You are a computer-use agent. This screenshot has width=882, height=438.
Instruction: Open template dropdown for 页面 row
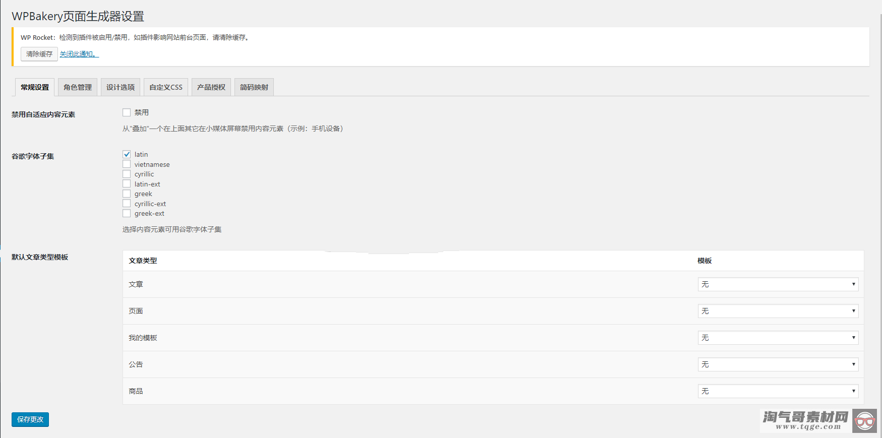tap(778, 311)
